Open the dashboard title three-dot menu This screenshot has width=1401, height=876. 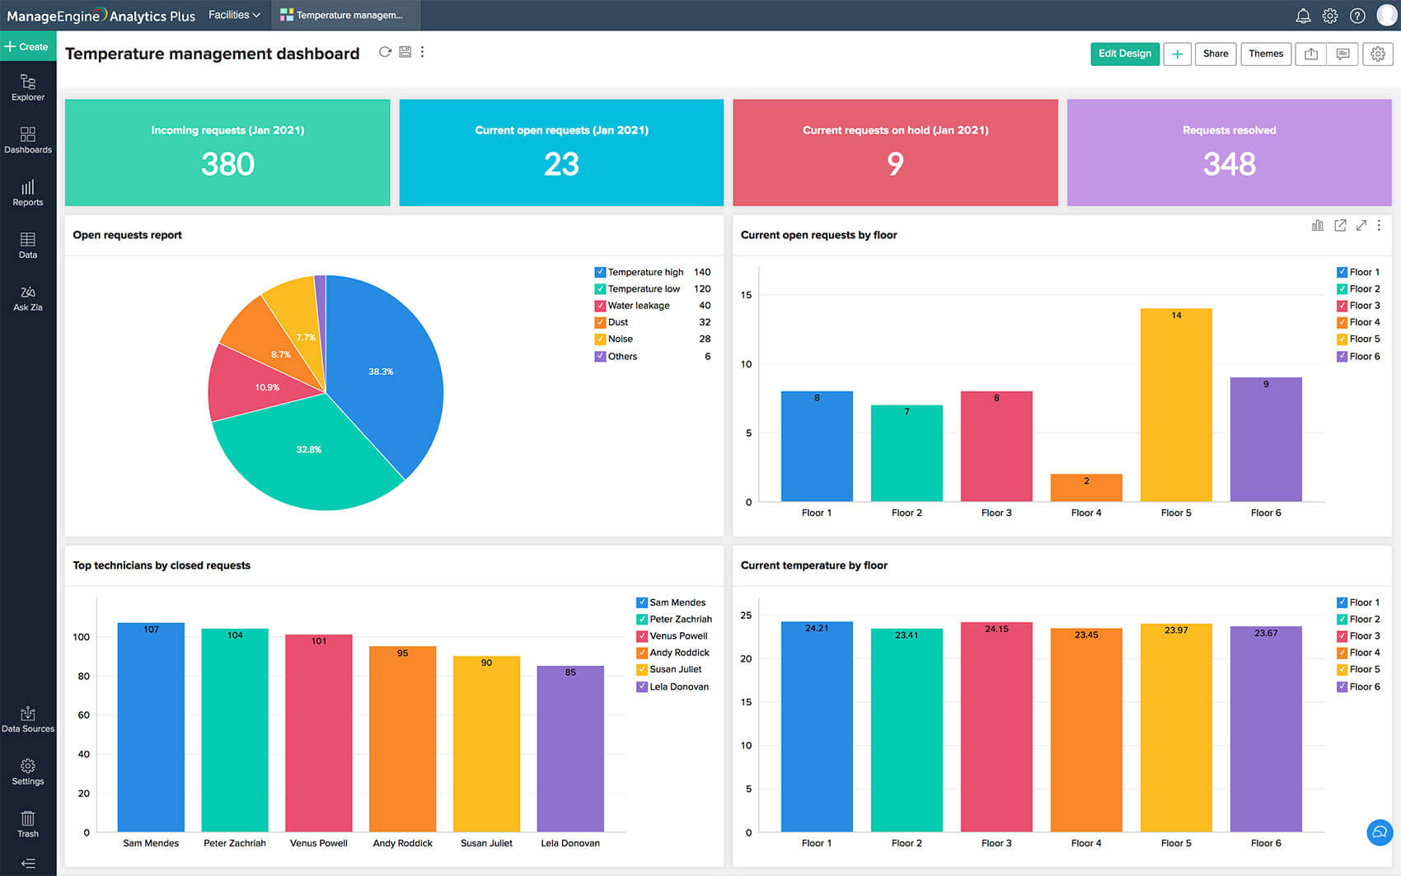pos(423,52)
